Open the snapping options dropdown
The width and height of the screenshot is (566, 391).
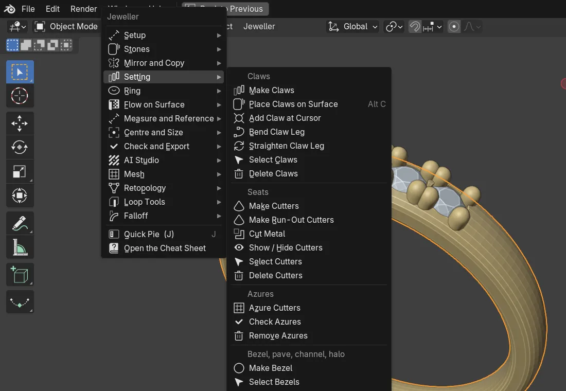[432, 26]
